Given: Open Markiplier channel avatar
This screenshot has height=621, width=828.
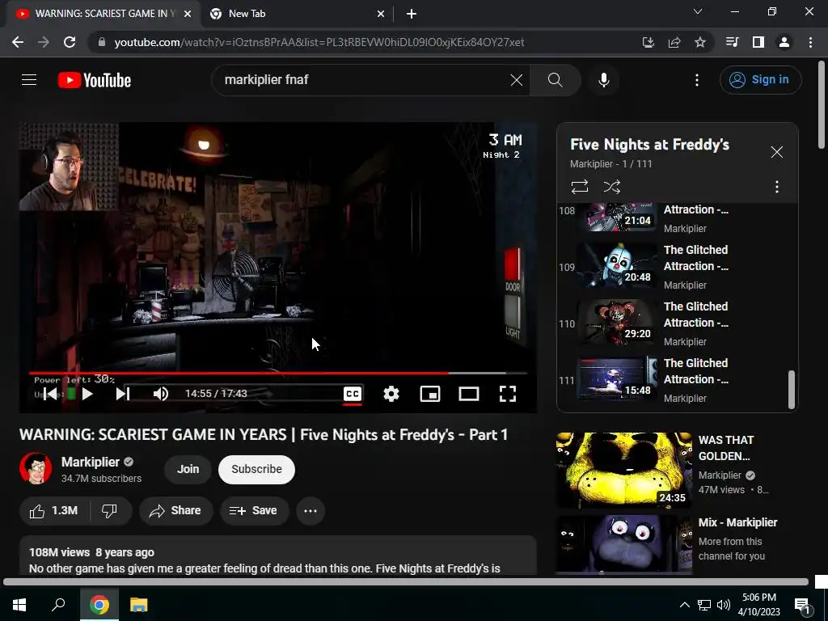Looking at the screenshot, I should coord(36,468).
